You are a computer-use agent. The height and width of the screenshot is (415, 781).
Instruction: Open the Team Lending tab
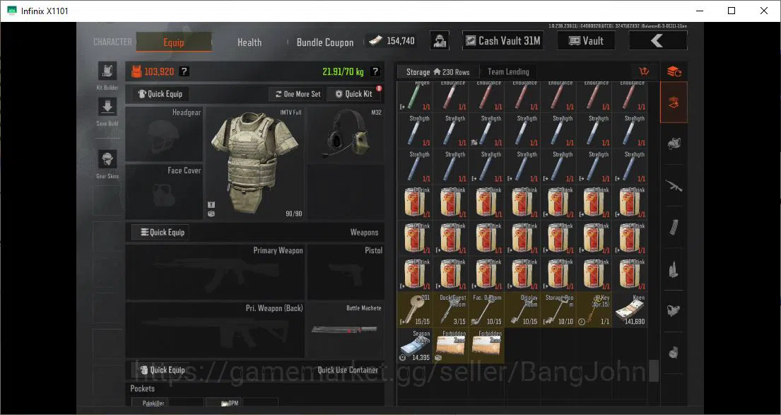point(508,71)
